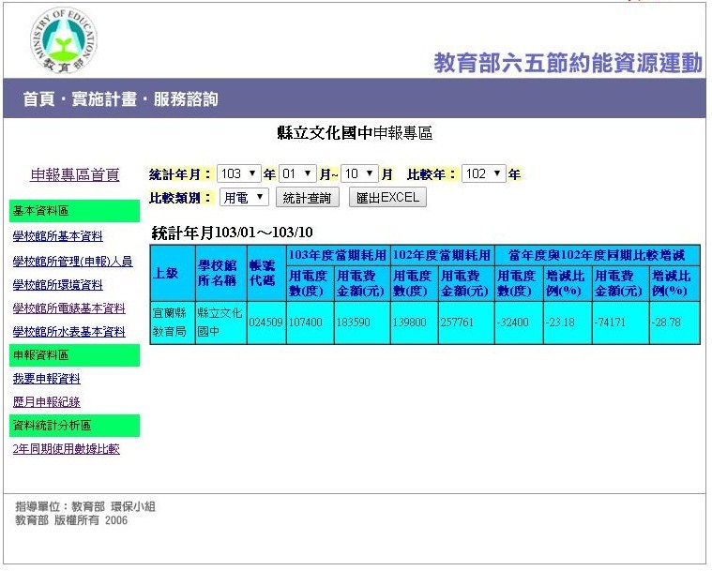Screen dimensions: 712x571
Task: Click the 我要申報資料 link
Action: (x=46, y=379)
